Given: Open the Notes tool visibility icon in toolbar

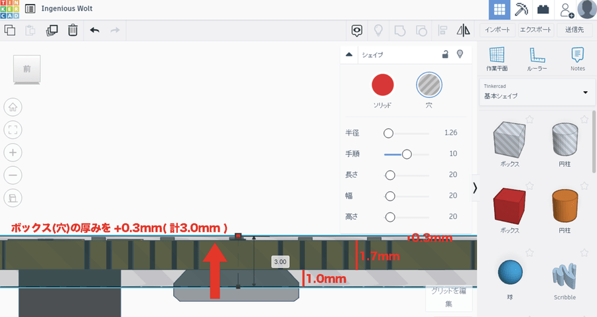Looking at the screenshot, I should (x=357, y=30).
